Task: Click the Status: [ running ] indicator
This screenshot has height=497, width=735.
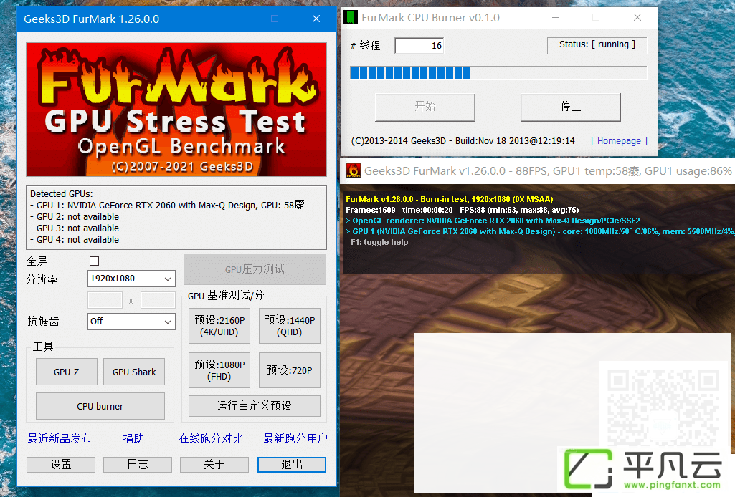Action: pos(597,45)
